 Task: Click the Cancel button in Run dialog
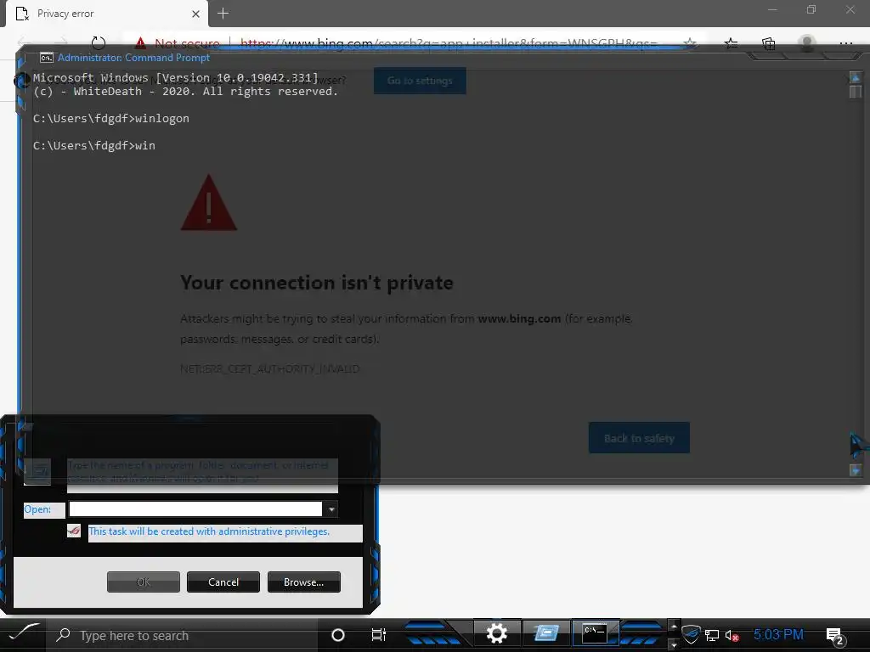[x=223, y=582]
